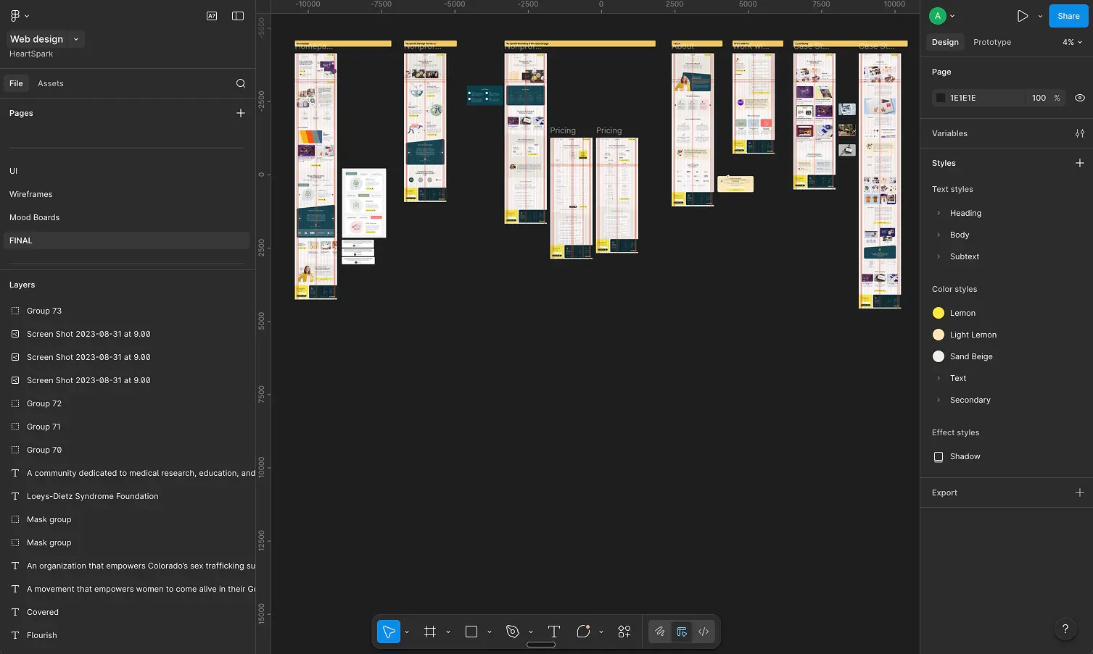Switch to the Design tab
The height and width of the screenshot is (654, 1093).
(945, 42)
